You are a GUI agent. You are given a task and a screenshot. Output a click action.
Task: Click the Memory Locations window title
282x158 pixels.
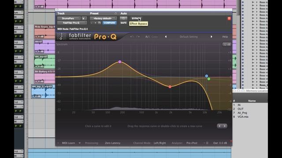pos(257,91)
